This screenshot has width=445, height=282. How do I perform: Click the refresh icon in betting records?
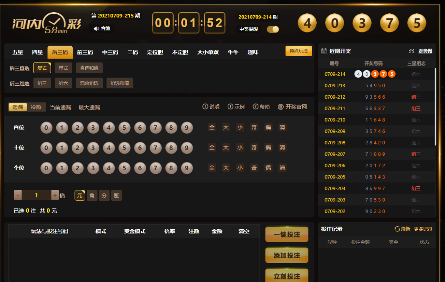(x=397, y=229)
